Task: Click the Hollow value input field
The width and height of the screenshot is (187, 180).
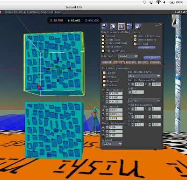Action: coord(138,92)
